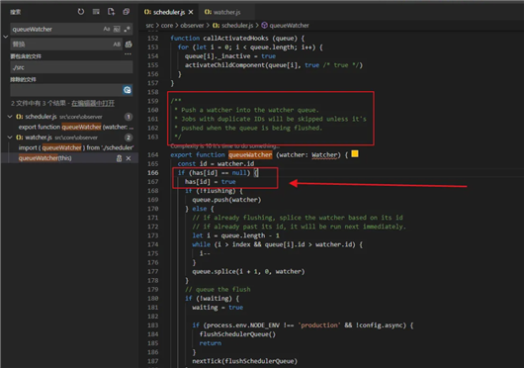524x368 pixels.
Task: Click the Complexity is 10 code lens
Action: click(224, 146)
